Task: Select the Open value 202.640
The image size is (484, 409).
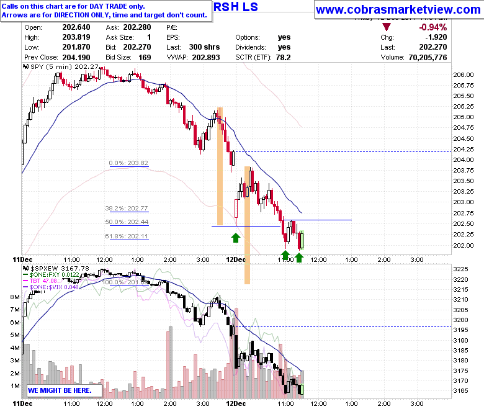Action: (x=76, y=27)
